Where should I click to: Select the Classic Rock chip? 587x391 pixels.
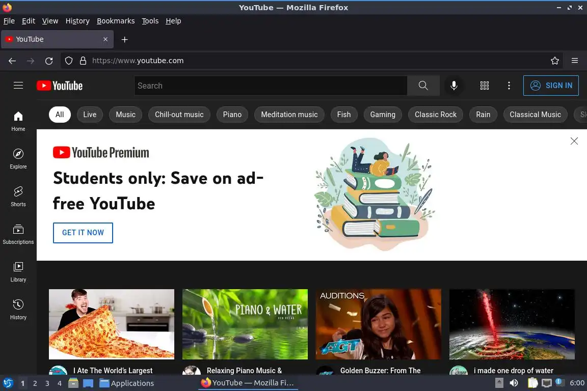435,115
